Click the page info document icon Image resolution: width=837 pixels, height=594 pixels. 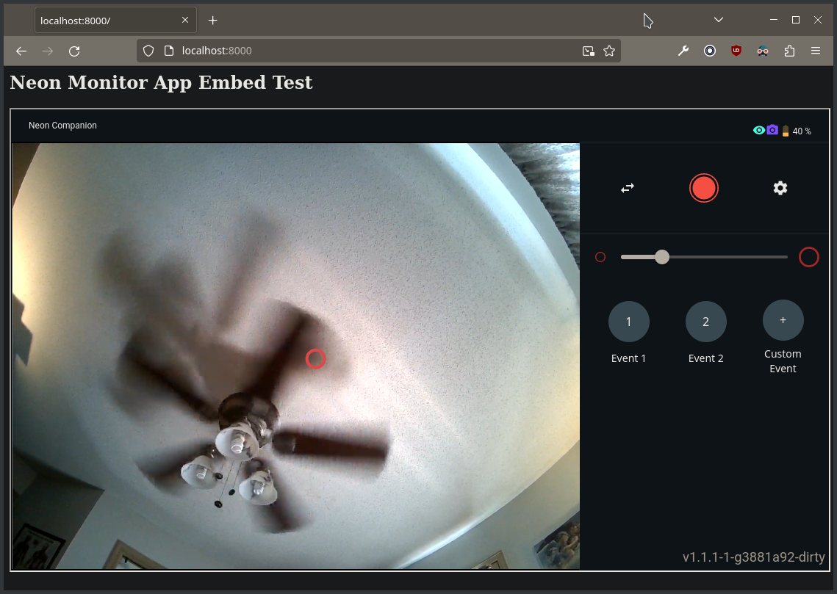[x=169, y=51]
